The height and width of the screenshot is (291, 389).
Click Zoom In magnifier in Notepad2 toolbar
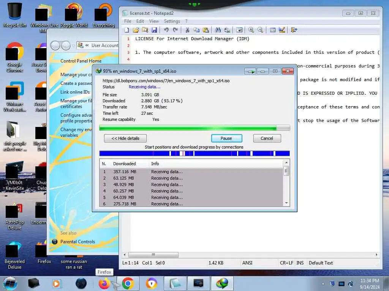[251, 30]
